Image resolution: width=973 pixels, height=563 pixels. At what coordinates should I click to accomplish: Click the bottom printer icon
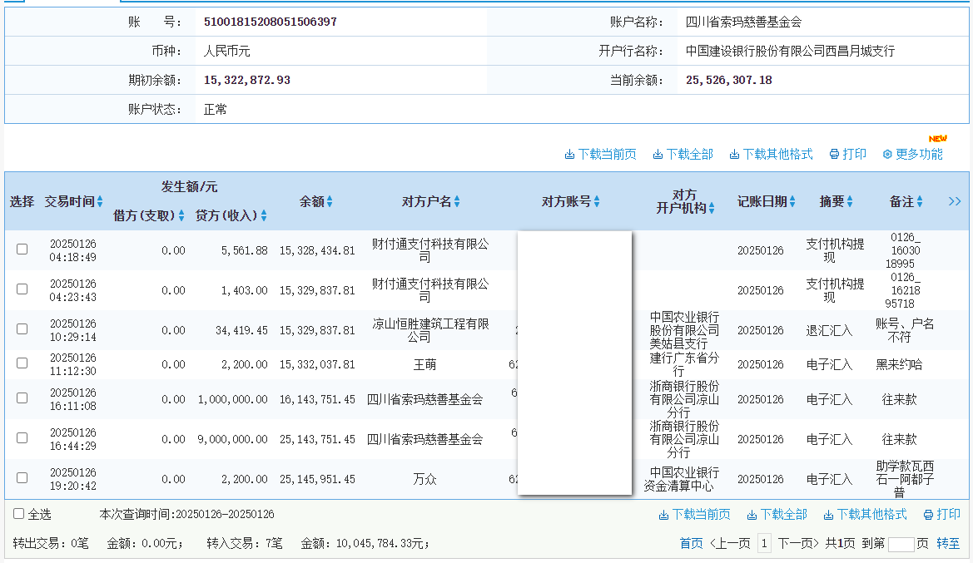click(928, 515)
